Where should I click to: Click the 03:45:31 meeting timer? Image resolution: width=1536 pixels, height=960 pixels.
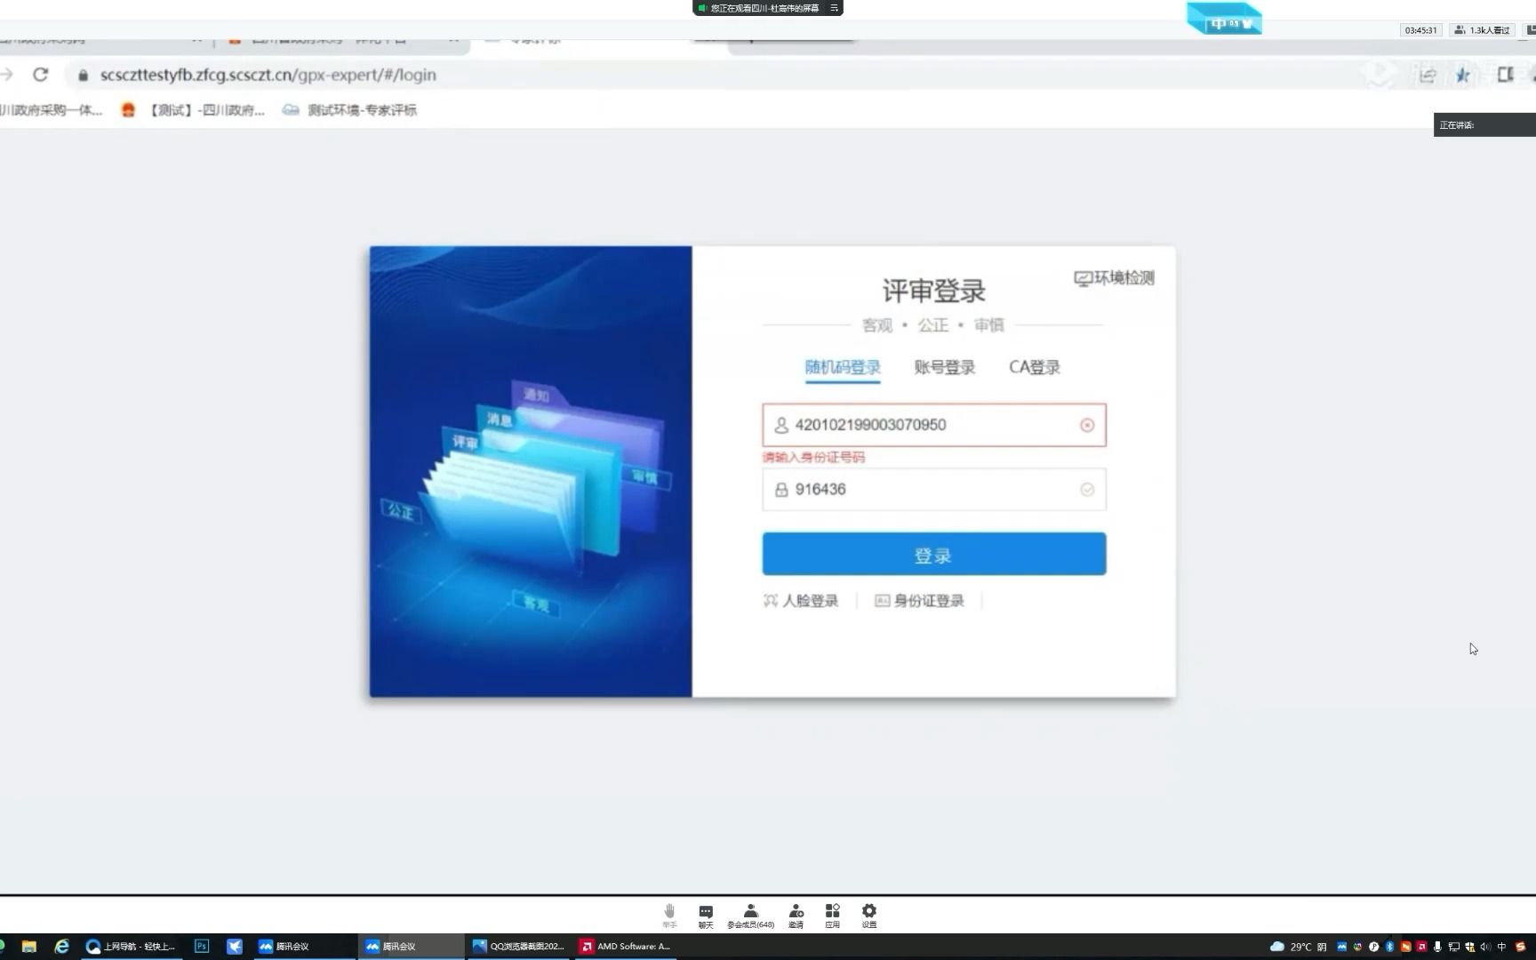point(1420,30)
